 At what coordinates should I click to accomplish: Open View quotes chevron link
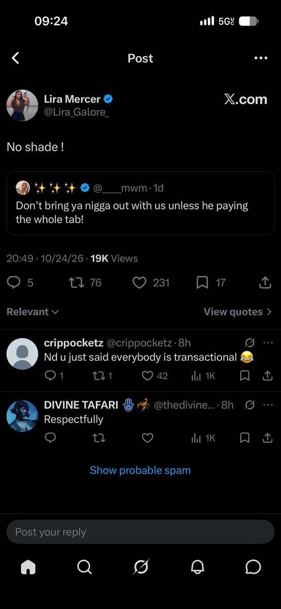pyautogui.click(x=238, y=312)
